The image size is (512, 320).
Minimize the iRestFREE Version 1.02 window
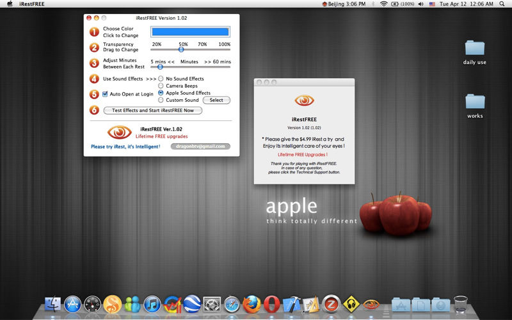97,18
